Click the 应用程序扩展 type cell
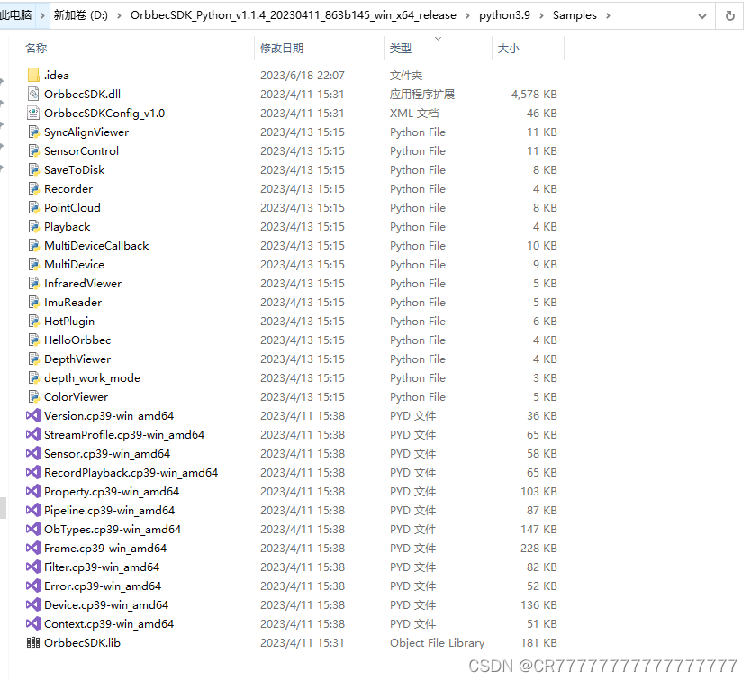This screenshot has height=681, width=751. pos(422,94)
